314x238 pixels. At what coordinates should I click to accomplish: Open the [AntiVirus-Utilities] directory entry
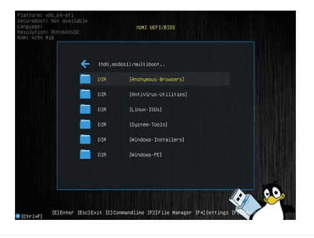(x=158, y=95)
